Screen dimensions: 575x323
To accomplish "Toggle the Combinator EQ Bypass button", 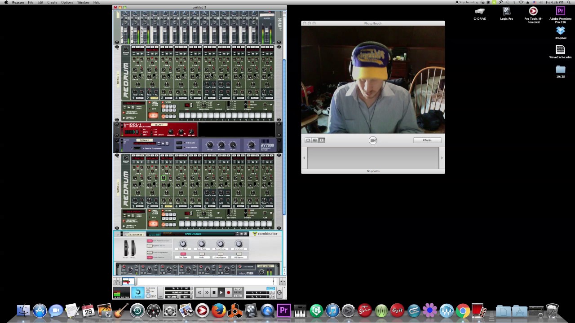I will (239, 254).
